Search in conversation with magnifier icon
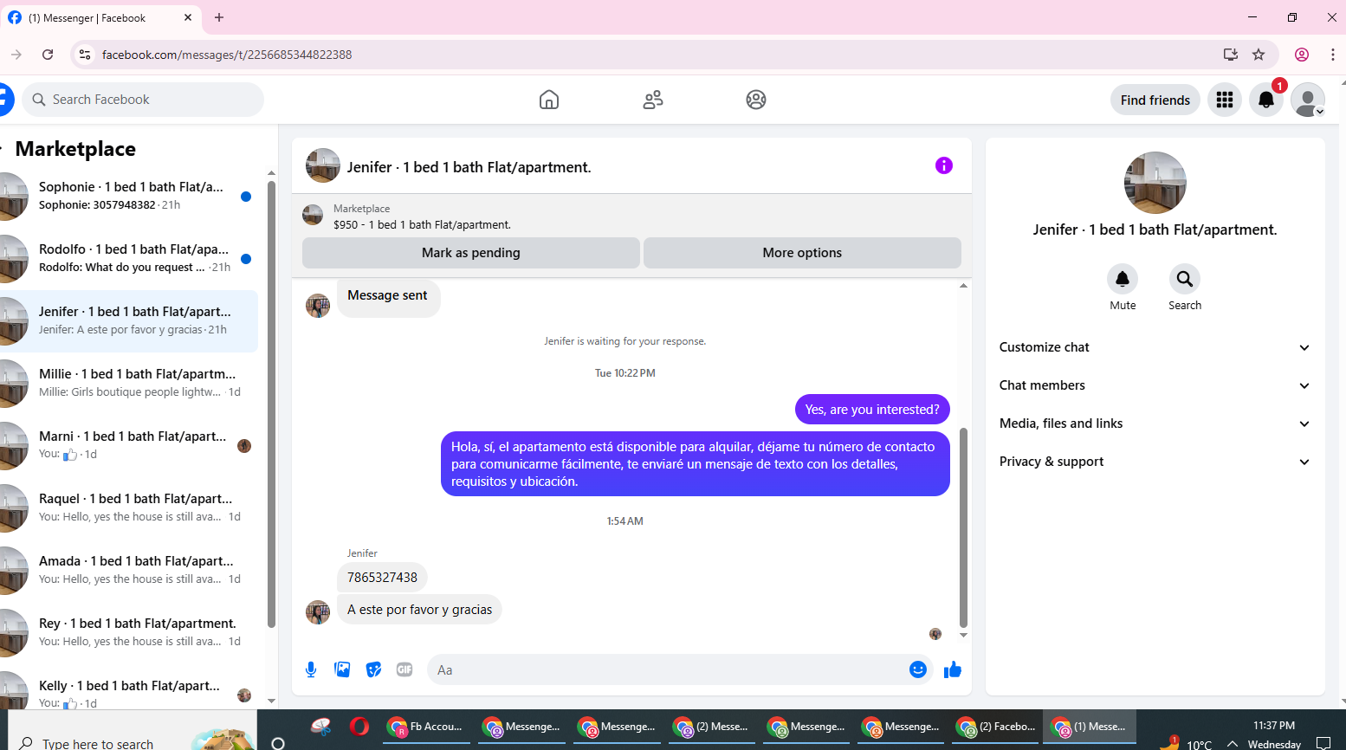1346x750 pixels. click(1185, 279)
